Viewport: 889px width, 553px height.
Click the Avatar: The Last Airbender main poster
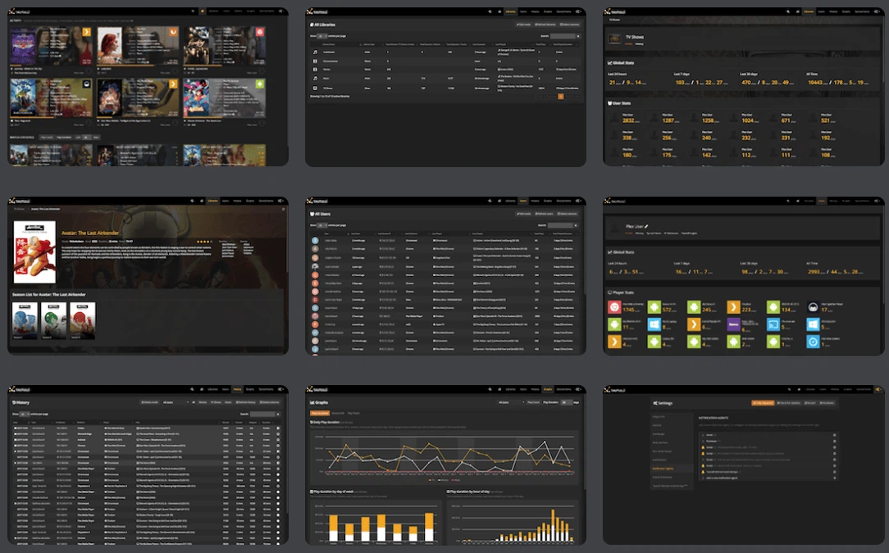(x=34, y=252)
